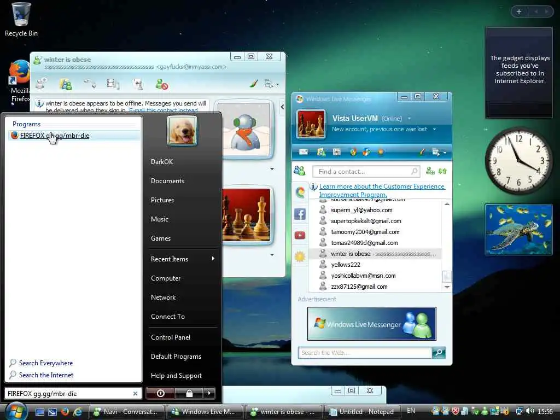Click Add a contact icon

click(430, 171)
